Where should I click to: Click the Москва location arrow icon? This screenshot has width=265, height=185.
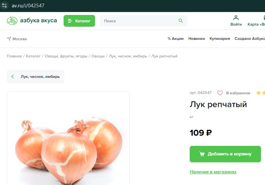click(x=9, y=39)
